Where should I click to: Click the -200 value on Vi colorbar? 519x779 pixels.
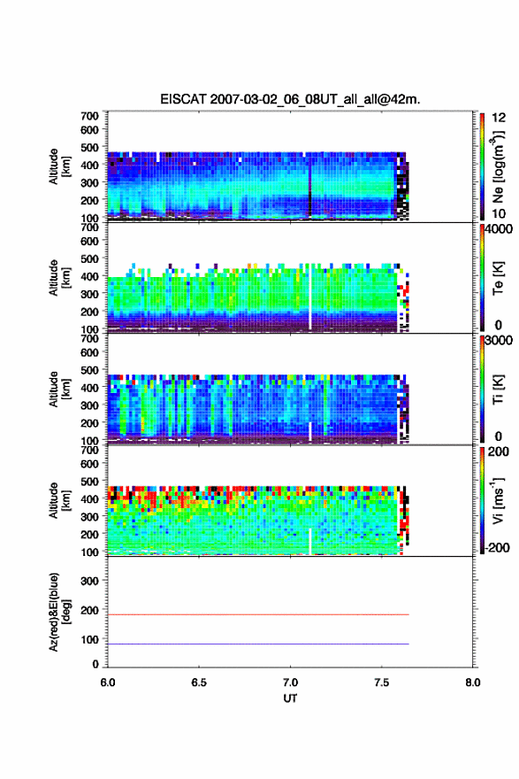(x=495, y=547)
